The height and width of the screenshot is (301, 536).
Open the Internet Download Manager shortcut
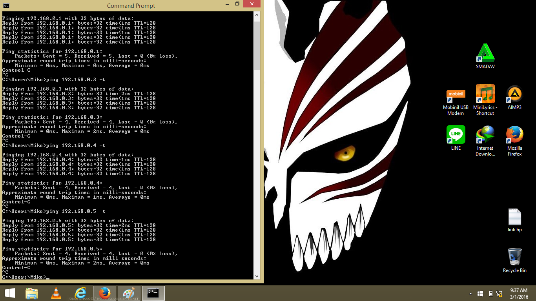tap(485, 141)
